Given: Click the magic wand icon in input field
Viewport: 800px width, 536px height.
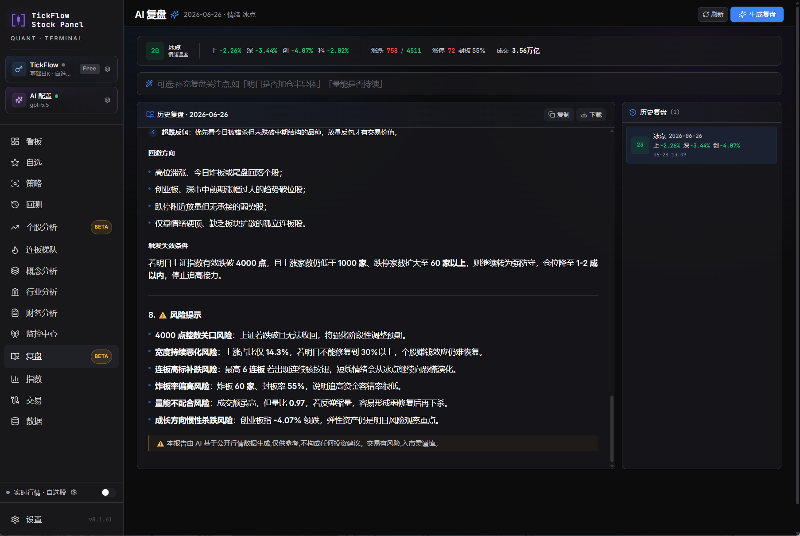Looking at the screenshot, I should (x=149, y=84).
